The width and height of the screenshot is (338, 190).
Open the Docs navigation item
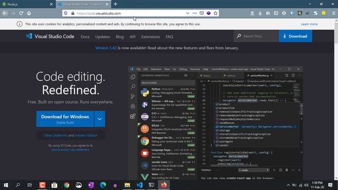(x=85, y=36)
